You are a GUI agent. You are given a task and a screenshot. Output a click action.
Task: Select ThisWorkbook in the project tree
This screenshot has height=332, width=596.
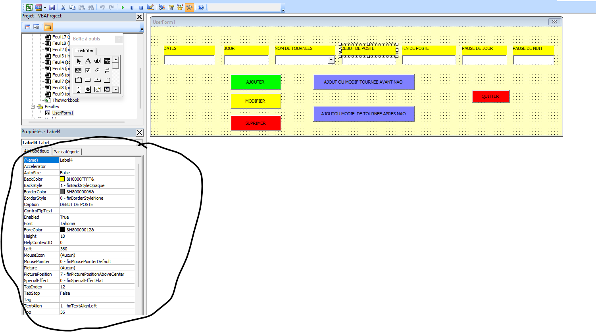click(65, 100)
